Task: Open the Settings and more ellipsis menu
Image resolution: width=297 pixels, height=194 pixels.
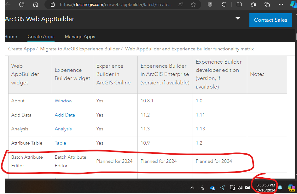Action: tap(281, 4)
